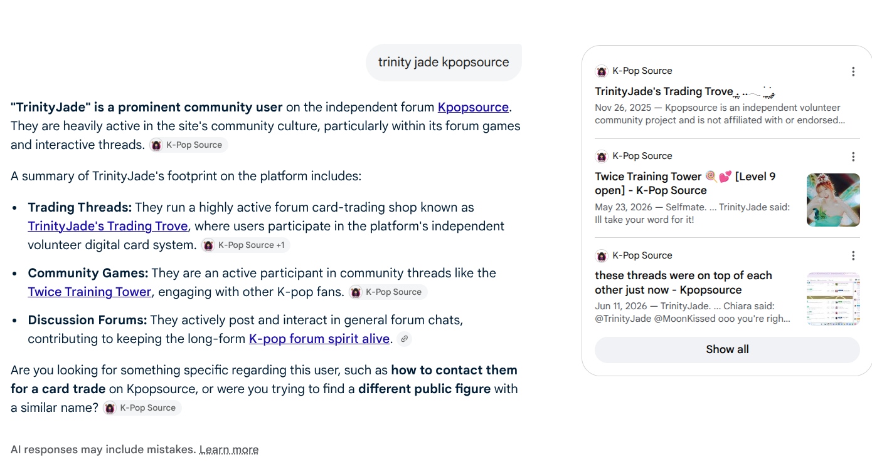
Task: Click the link icon after 'K-pop forum spirit alive'
Action: 405,339
